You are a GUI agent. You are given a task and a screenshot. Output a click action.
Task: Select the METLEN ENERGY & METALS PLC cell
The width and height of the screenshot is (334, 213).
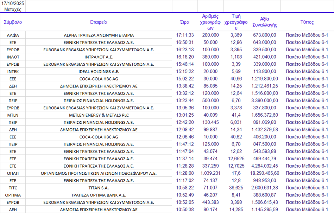pyautogui.click(x=99, y=115)
